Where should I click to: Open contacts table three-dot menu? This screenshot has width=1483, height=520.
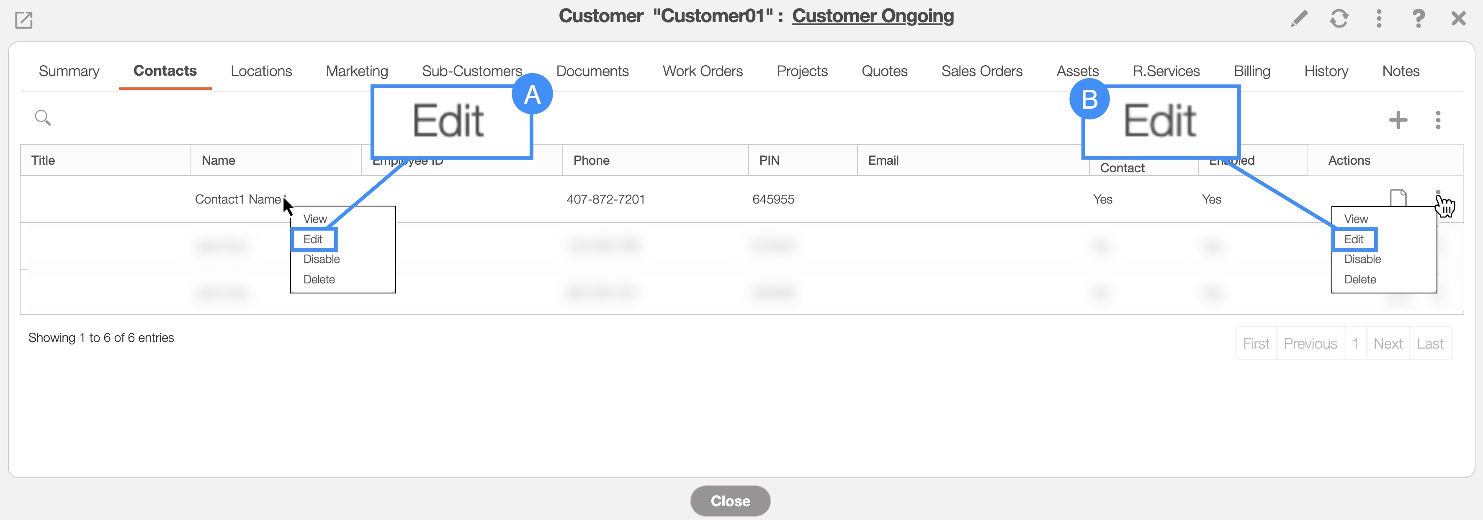[1437, 120]
